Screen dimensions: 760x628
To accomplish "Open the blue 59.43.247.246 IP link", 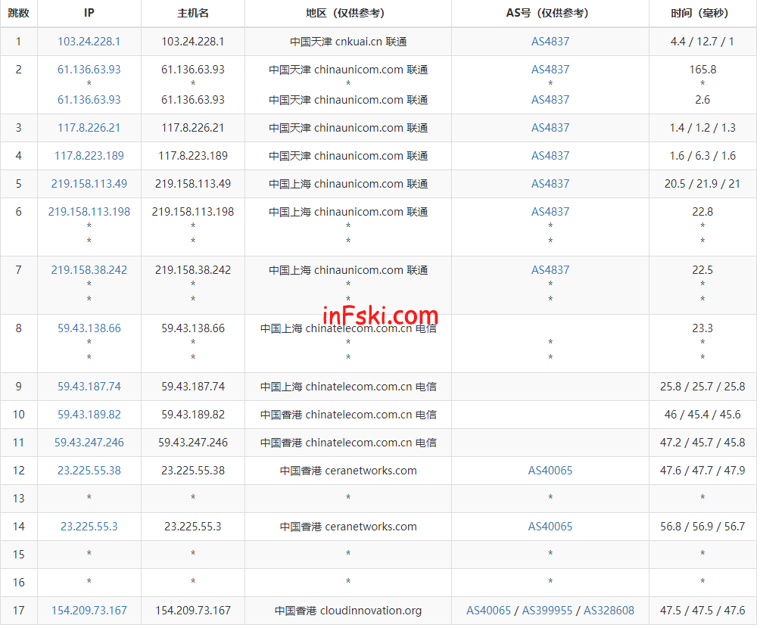I will 89,443.
